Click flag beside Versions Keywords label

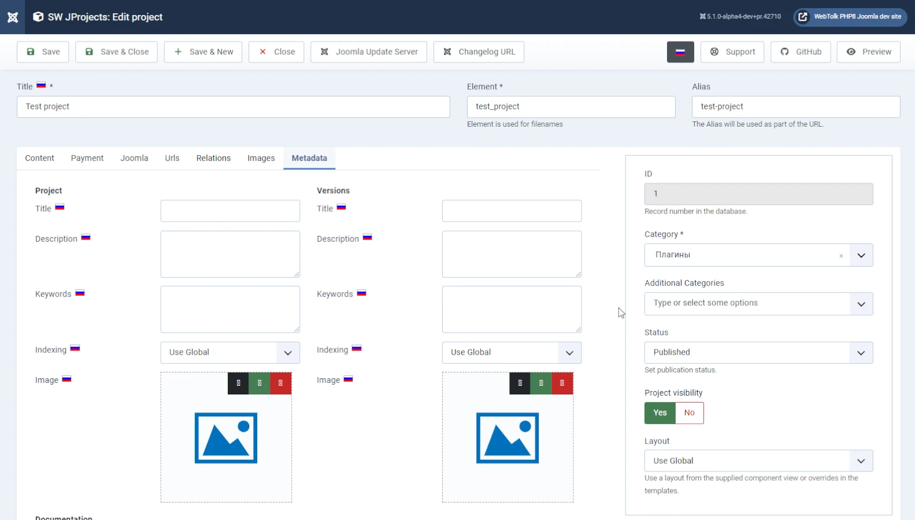coord(361,293)
